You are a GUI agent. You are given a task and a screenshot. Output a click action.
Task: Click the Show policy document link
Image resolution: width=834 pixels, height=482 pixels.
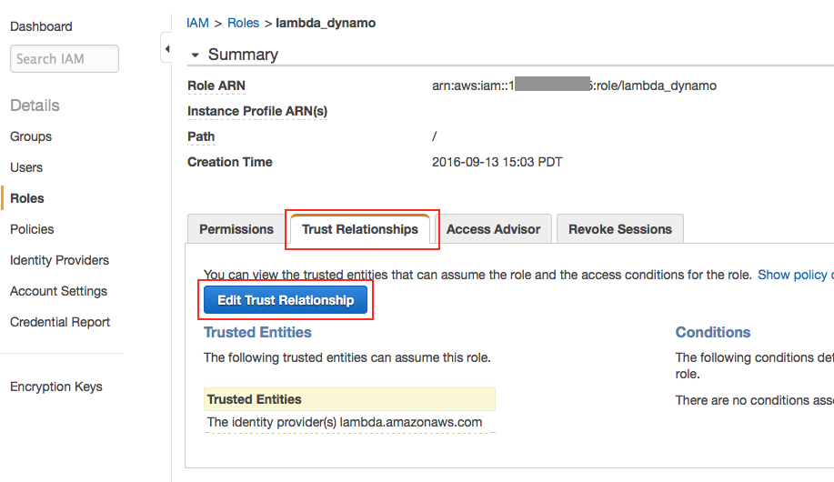point(794,274)
